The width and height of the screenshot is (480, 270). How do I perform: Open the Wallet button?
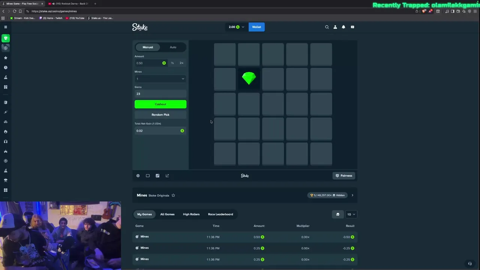[256, 27]
